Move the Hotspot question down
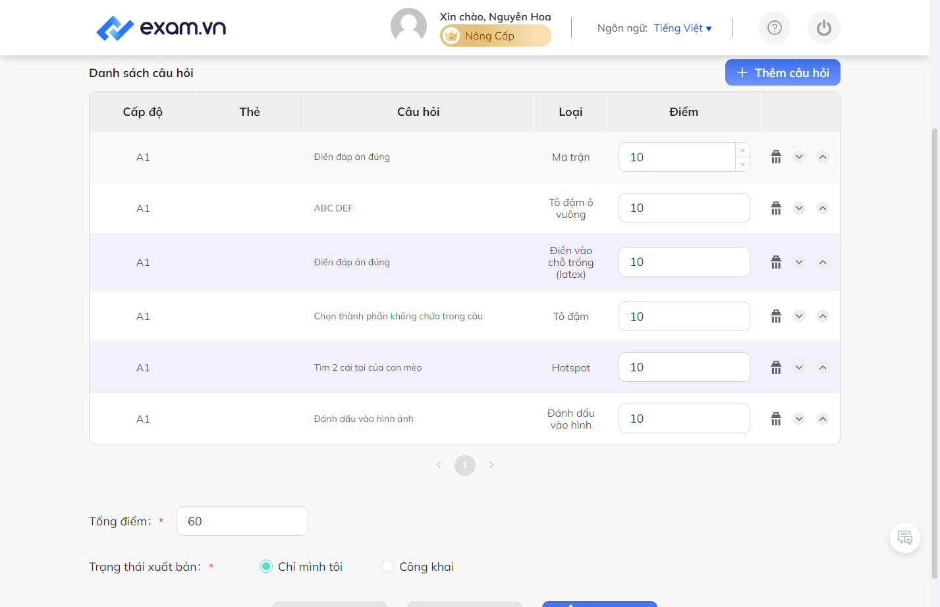The height and width of the screenshot is (607, 940). pyautogui.click(x=799, y=367)
